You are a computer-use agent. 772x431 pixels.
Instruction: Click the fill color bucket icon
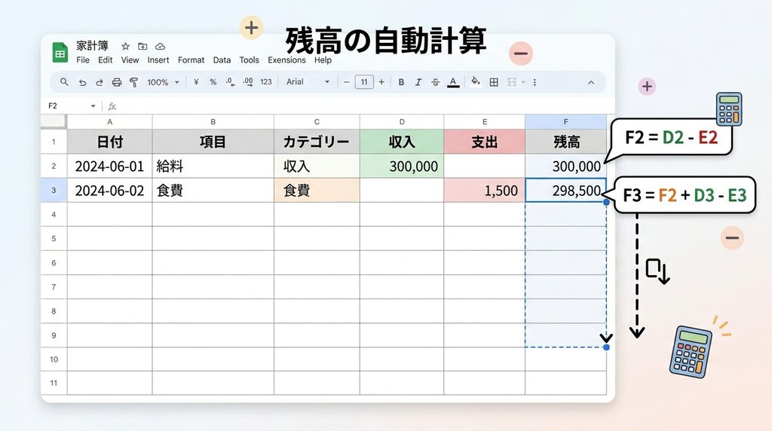(475, 81)
